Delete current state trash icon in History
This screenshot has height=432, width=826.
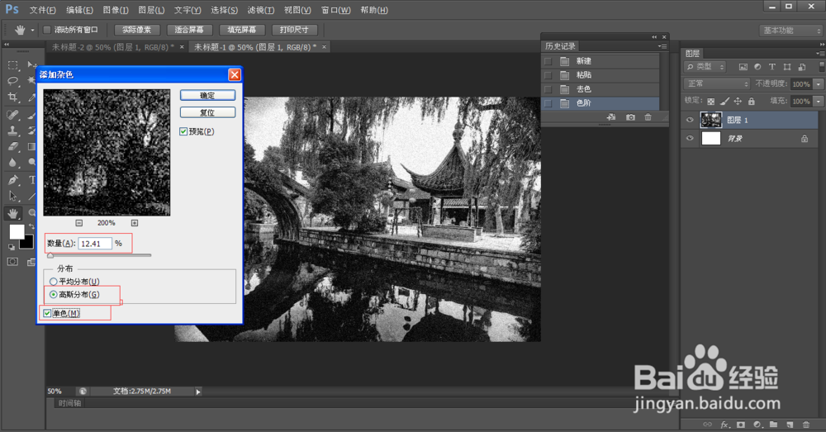[648, 117]
